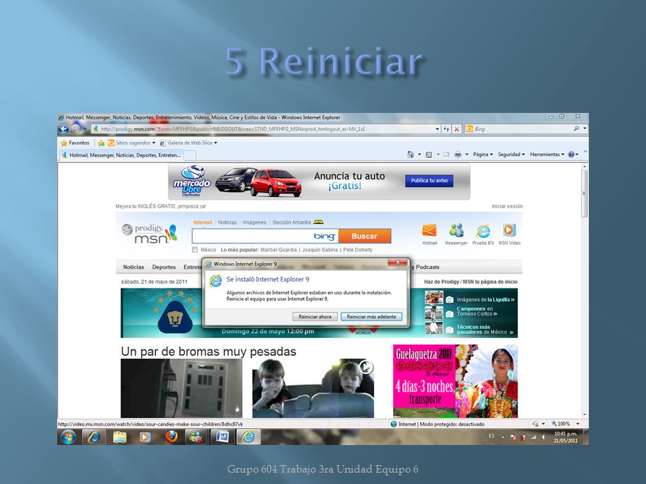Click the Refresh icon beside address bar
The image size is (646, 484).
(446, 129)
